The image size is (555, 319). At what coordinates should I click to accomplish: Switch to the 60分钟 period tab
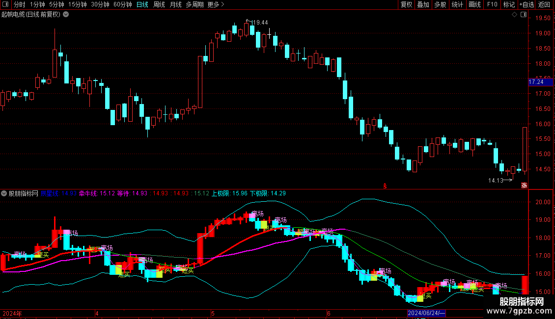coord(123,4)
